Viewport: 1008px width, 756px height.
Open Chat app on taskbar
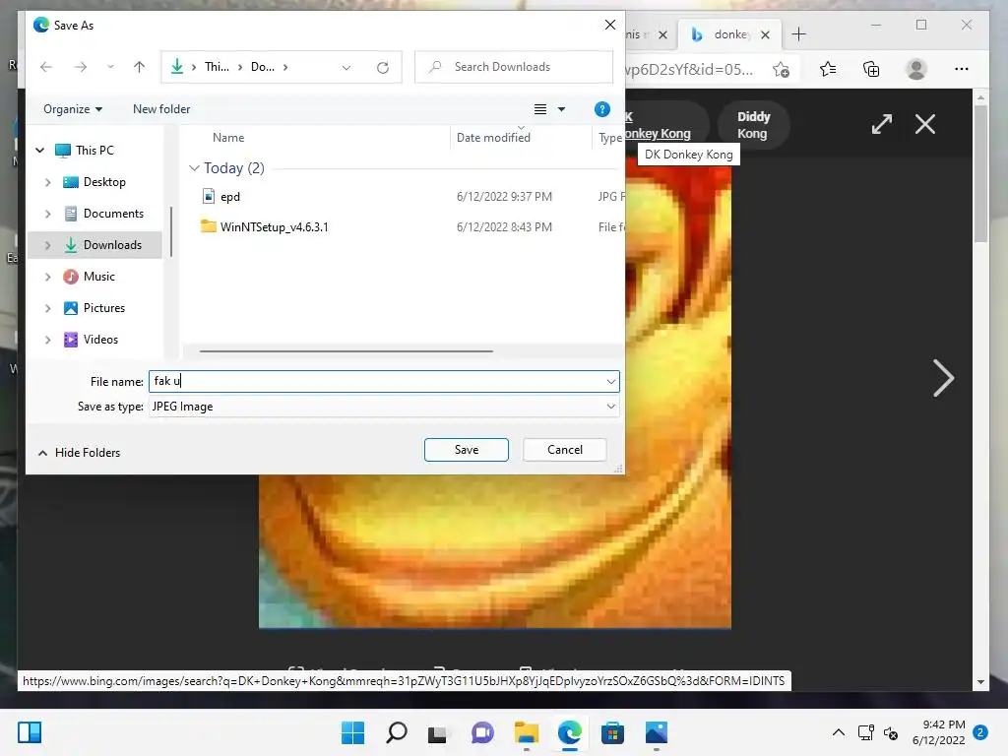482,732
